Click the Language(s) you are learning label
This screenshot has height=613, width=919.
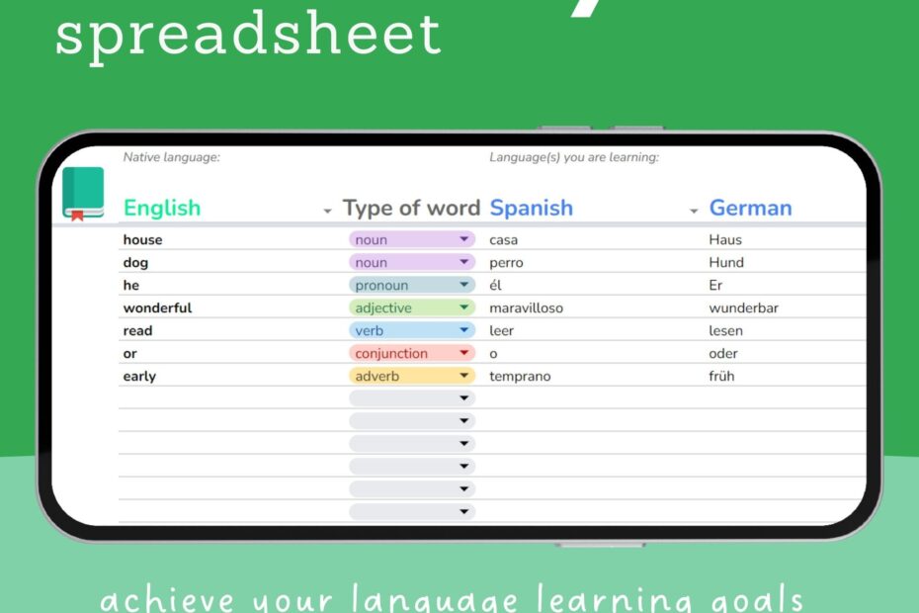574,157
